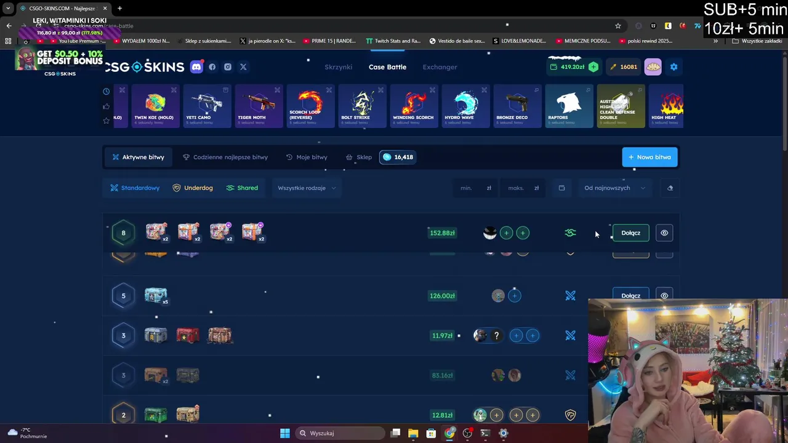788x443 pixels.
Task: Click the Raptors drop card
Action: coord(569,106)
